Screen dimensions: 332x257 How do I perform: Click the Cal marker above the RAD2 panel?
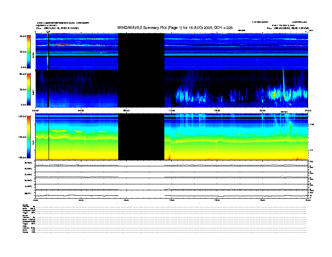(48, 32)
